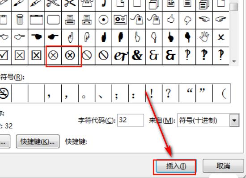
Task: Click the symbol grid scroll-down arrow
Action: (x=234, y=61)
